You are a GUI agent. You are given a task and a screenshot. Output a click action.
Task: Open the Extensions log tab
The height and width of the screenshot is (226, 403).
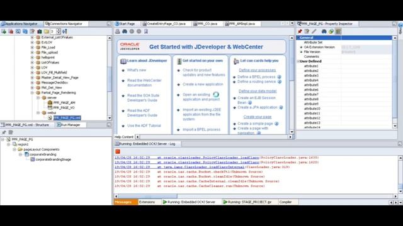147,202
